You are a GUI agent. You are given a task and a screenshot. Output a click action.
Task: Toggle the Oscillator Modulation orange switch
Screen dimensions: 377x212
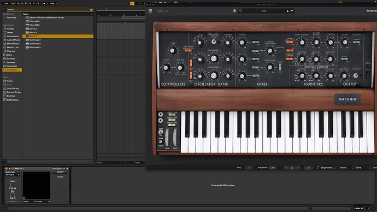188,50
